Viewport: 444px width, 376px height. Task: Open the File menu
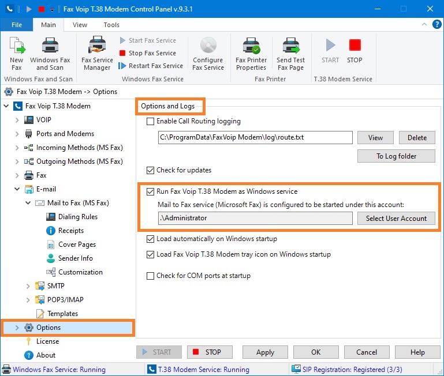click(17, 25)
